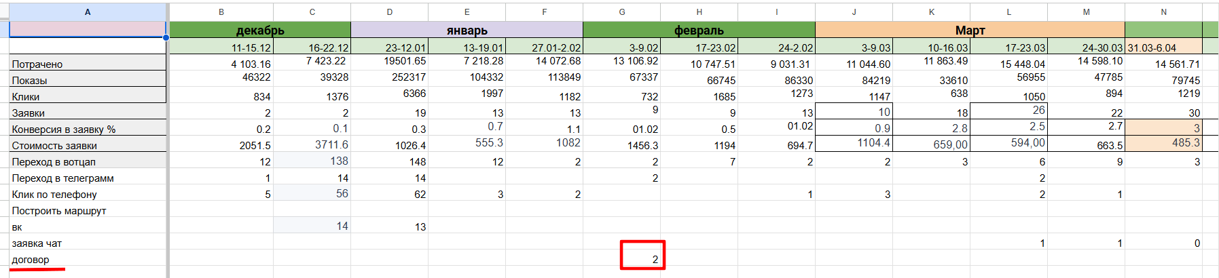
Task: Click the cell with value 19501.65
Action: click(390, 61)
